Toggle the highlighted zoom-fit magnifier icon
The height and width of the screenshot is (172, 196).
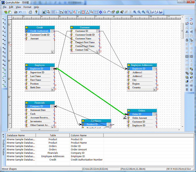pyautogui.click(x=148, y=12)
